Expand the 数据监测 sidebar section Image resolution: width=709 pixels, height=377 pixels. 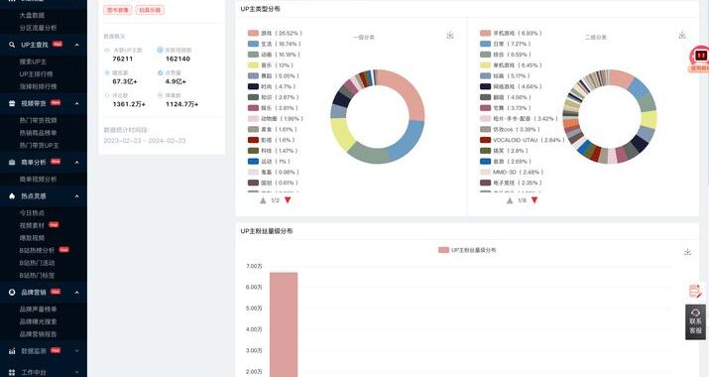(x=77, y=351)
